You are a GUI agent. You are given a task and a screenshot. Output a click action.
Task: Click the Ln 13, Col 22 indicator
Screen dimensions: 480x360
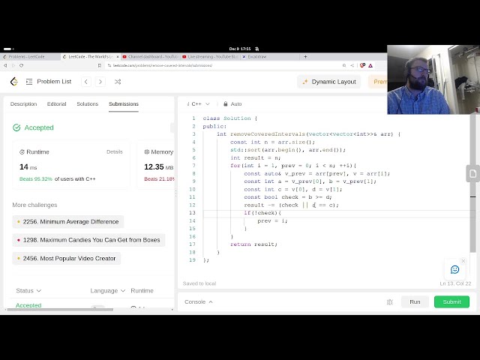455,283
